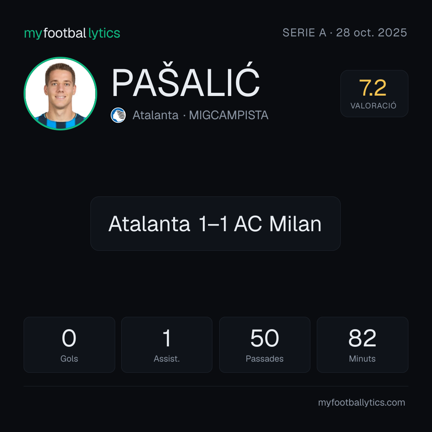Click AC Milan in the score line
The width and height of the screenshot is (432, 432).
278,224
